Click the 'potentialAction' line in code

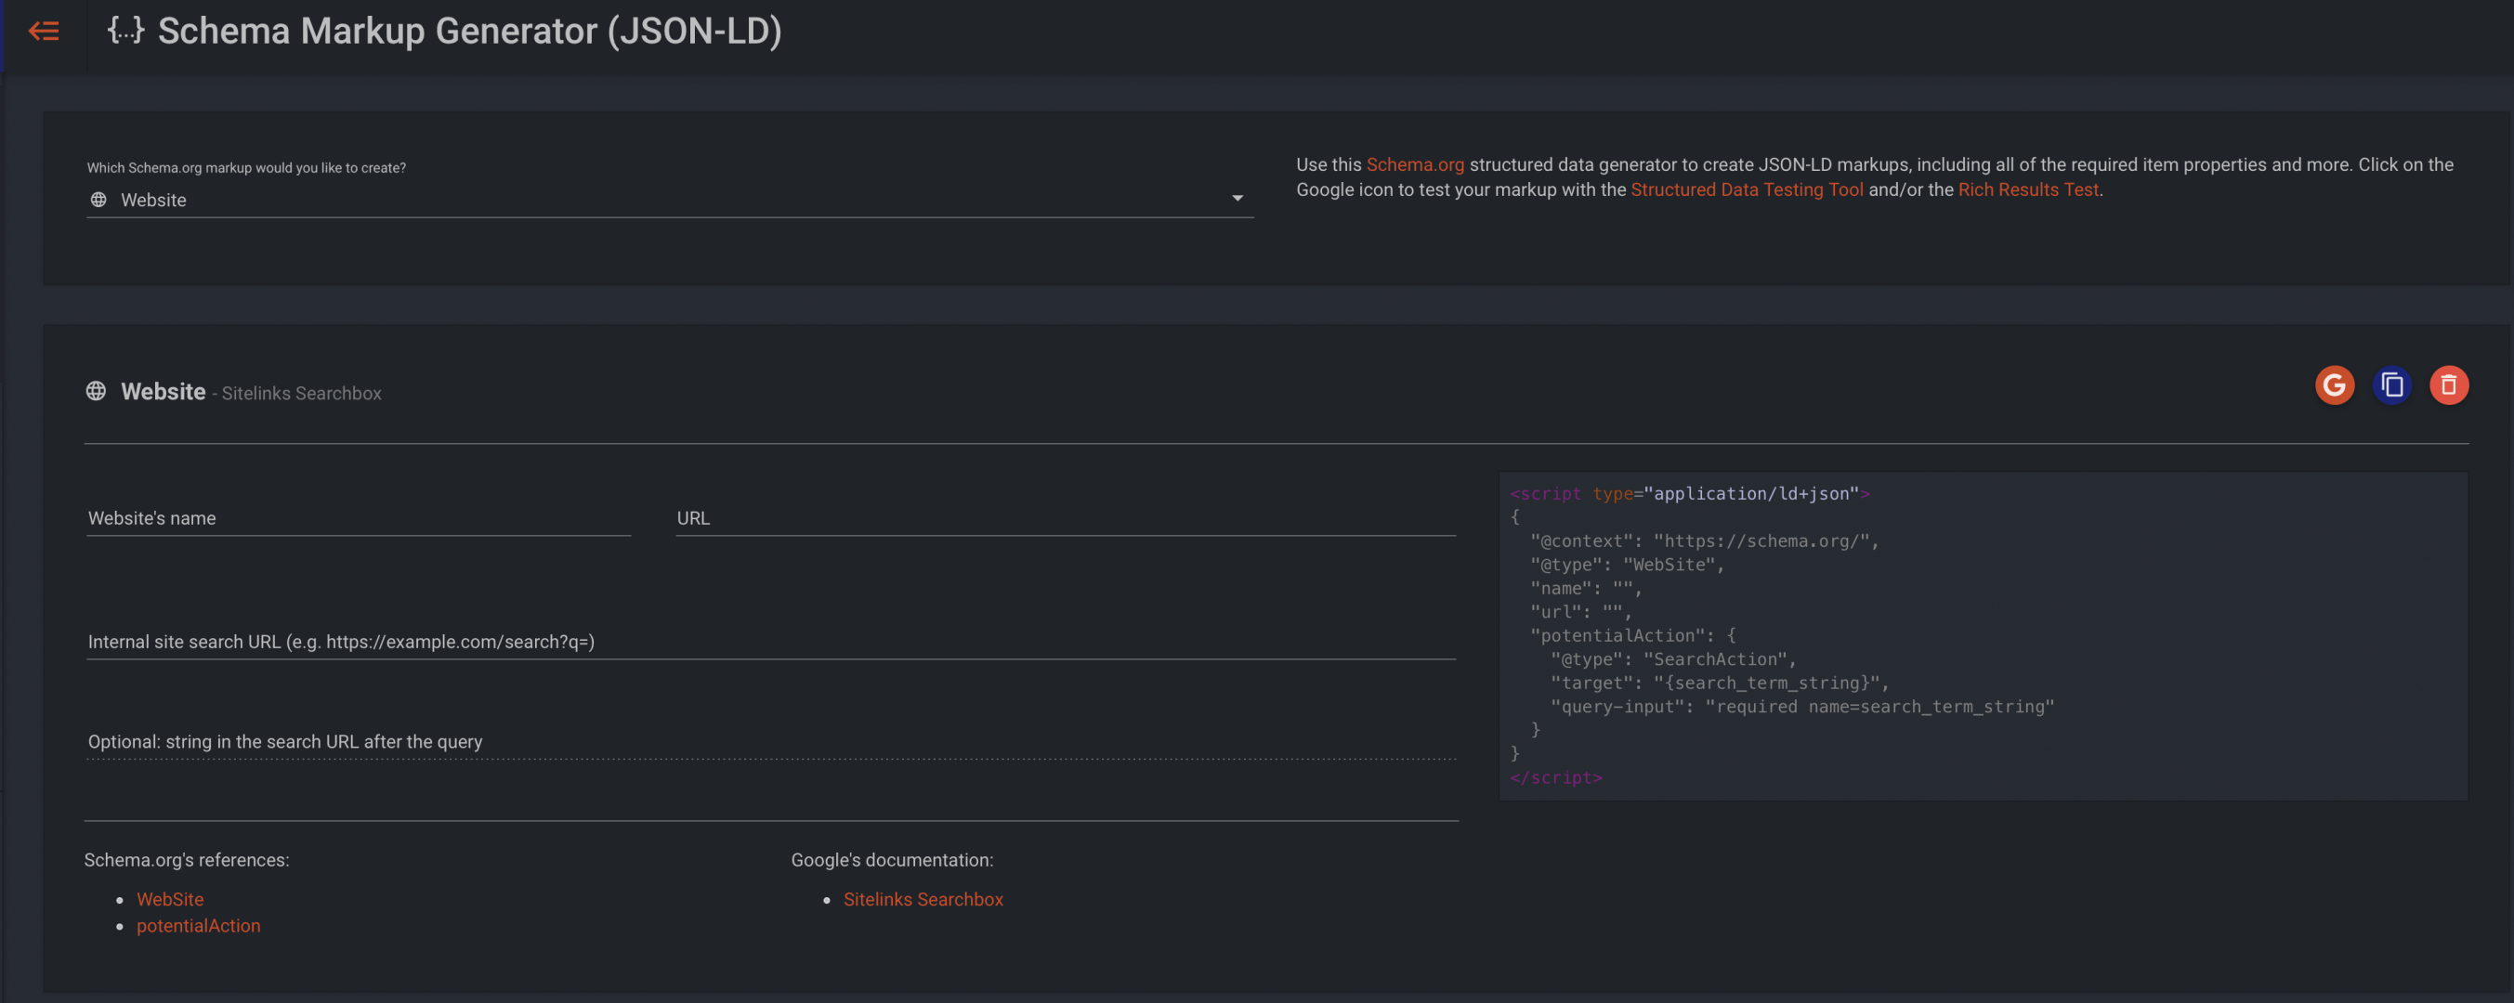(x=1631, y=635)
